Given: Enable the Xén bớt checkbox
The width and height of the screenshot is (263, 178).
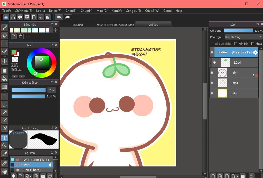Looking at the screenshot, I should coord(236,44).
